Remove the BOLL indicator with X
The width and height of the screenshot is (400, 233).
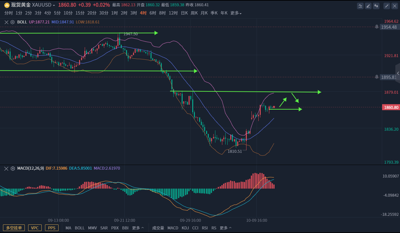point(6,22)
